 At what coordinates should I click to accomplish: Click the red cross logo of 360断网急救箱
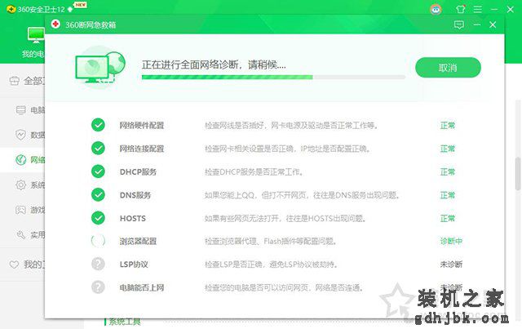click(x=55, y=24)
